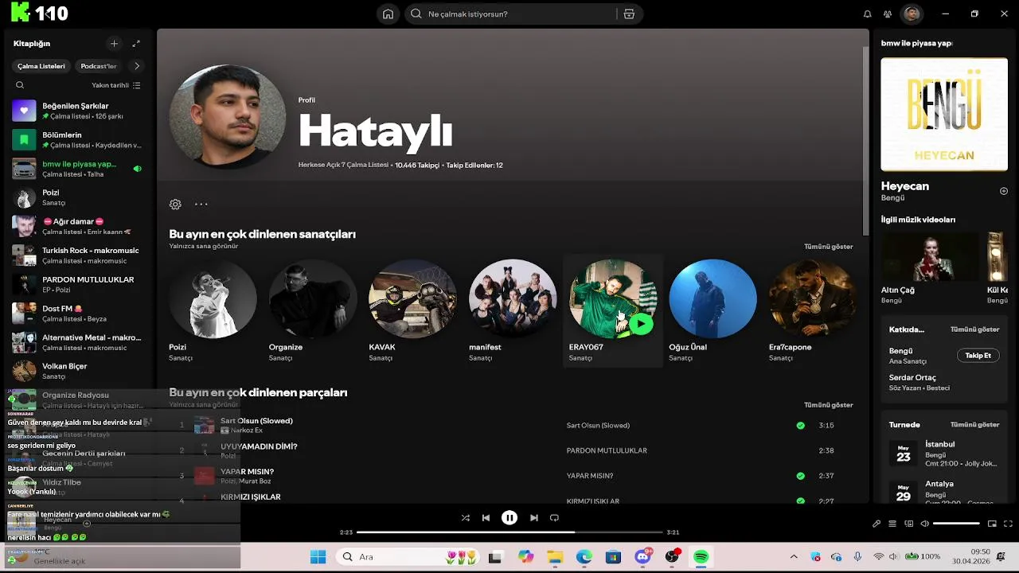
Task: Open 'Alternative Metal - makro...' playlist
Action: (x=77, y=342)
